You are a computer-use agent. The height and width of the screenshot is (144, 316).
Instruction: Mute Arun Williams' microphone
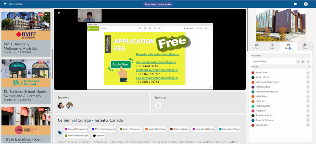[x=298, y=62]
